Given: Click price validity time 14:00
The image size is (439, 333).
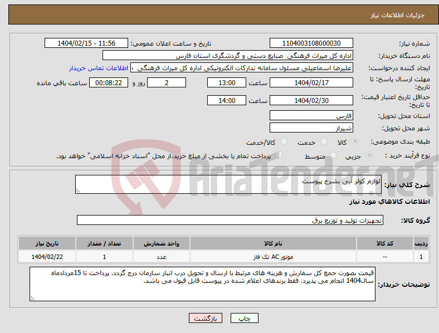Looking at the screenshot, I should tap(227, 100).
